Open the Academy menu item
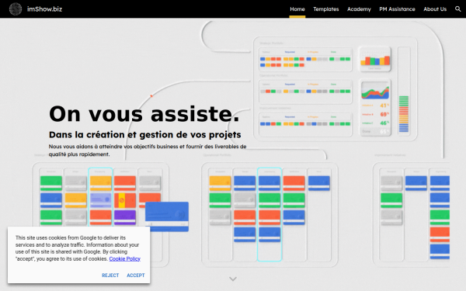This screenshot has width=466, height=291. click(x=359, y=9)
